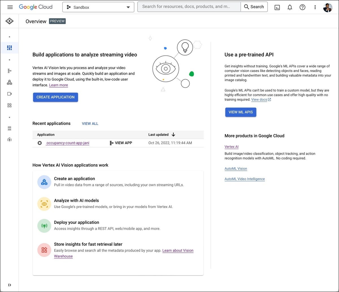The height and width of the screenshot is (292, 339).
Task: Open the AutoML Vision link
Action: (x=236, y=168)
